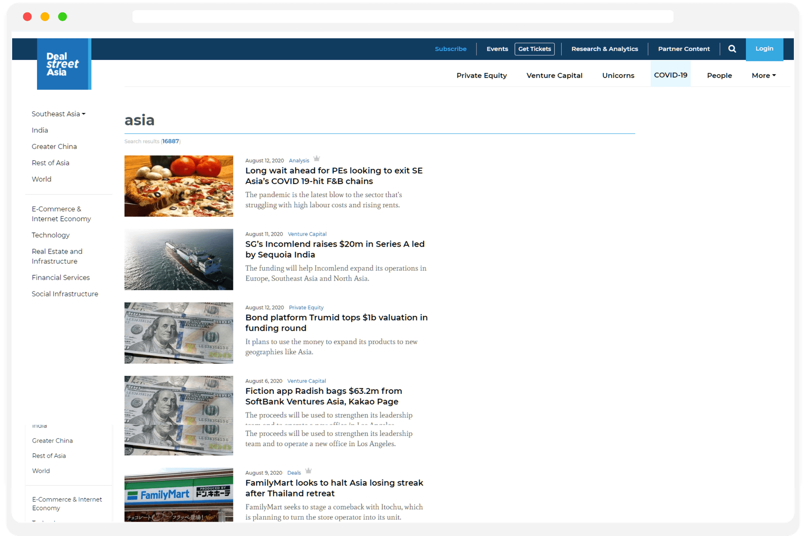Expand the Southeast Asia dropdown
The width and height of the screenshot is (806, 536).
click(58, 114)
